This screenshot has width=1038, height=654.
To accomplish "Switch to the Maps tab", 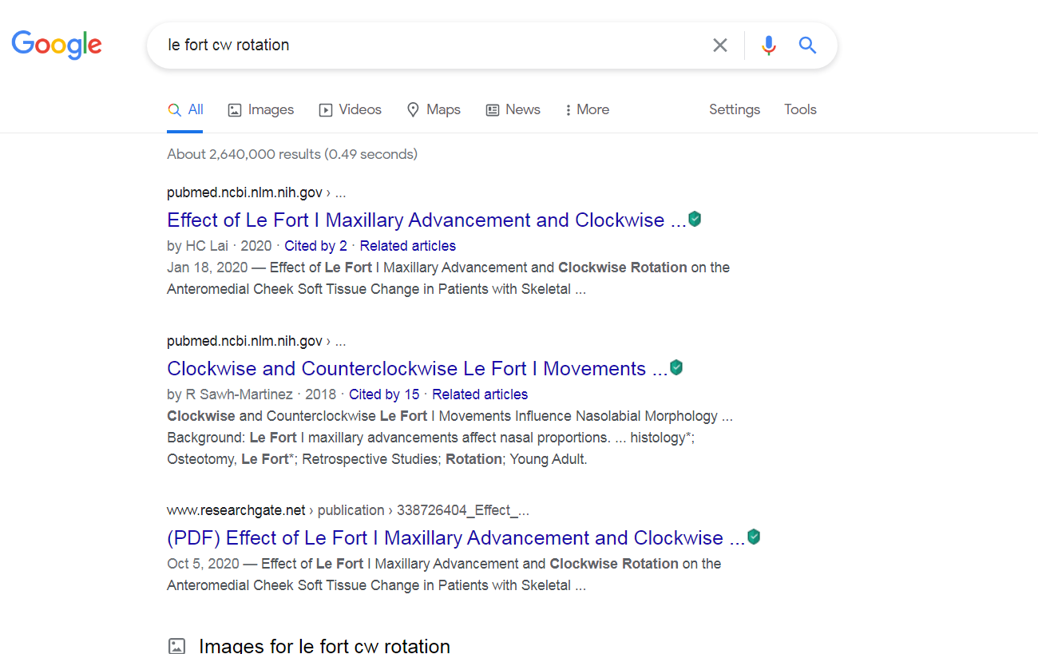I will (x=434, y=109).
